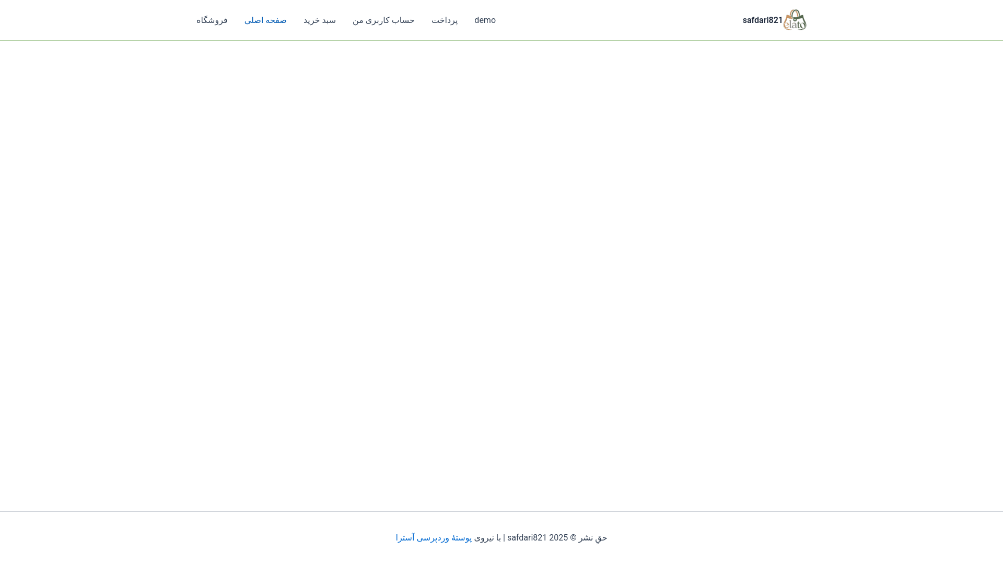This screenshot has height=564, width=1003.
Task: Open the safdari821 site title link
Action: [763, 20]
